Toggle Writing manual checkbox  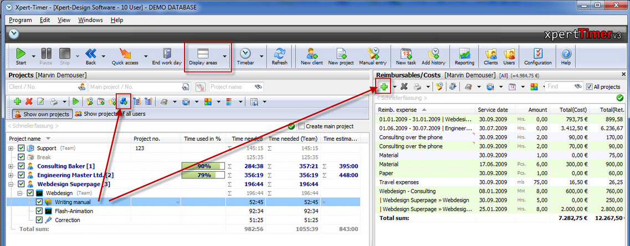(39, 202)
